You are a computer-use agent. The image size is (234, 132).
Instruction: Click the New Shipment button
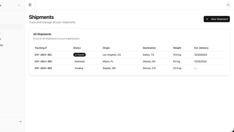(217, 19)
